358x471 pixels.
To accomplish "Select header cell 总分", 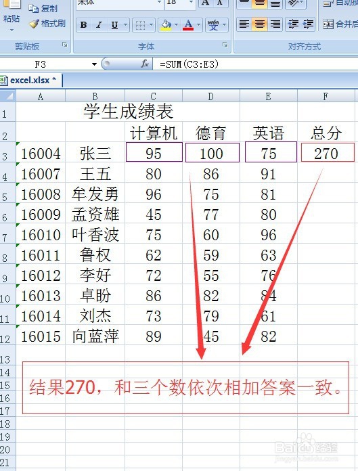I will click(326, 133).
